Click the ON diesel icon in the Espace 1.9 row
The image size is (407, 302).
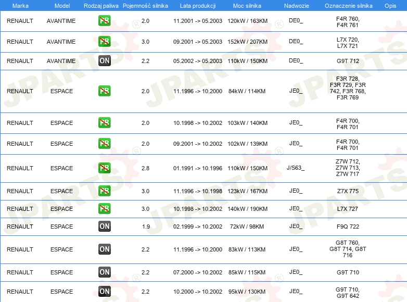click(x=104, y=226)
